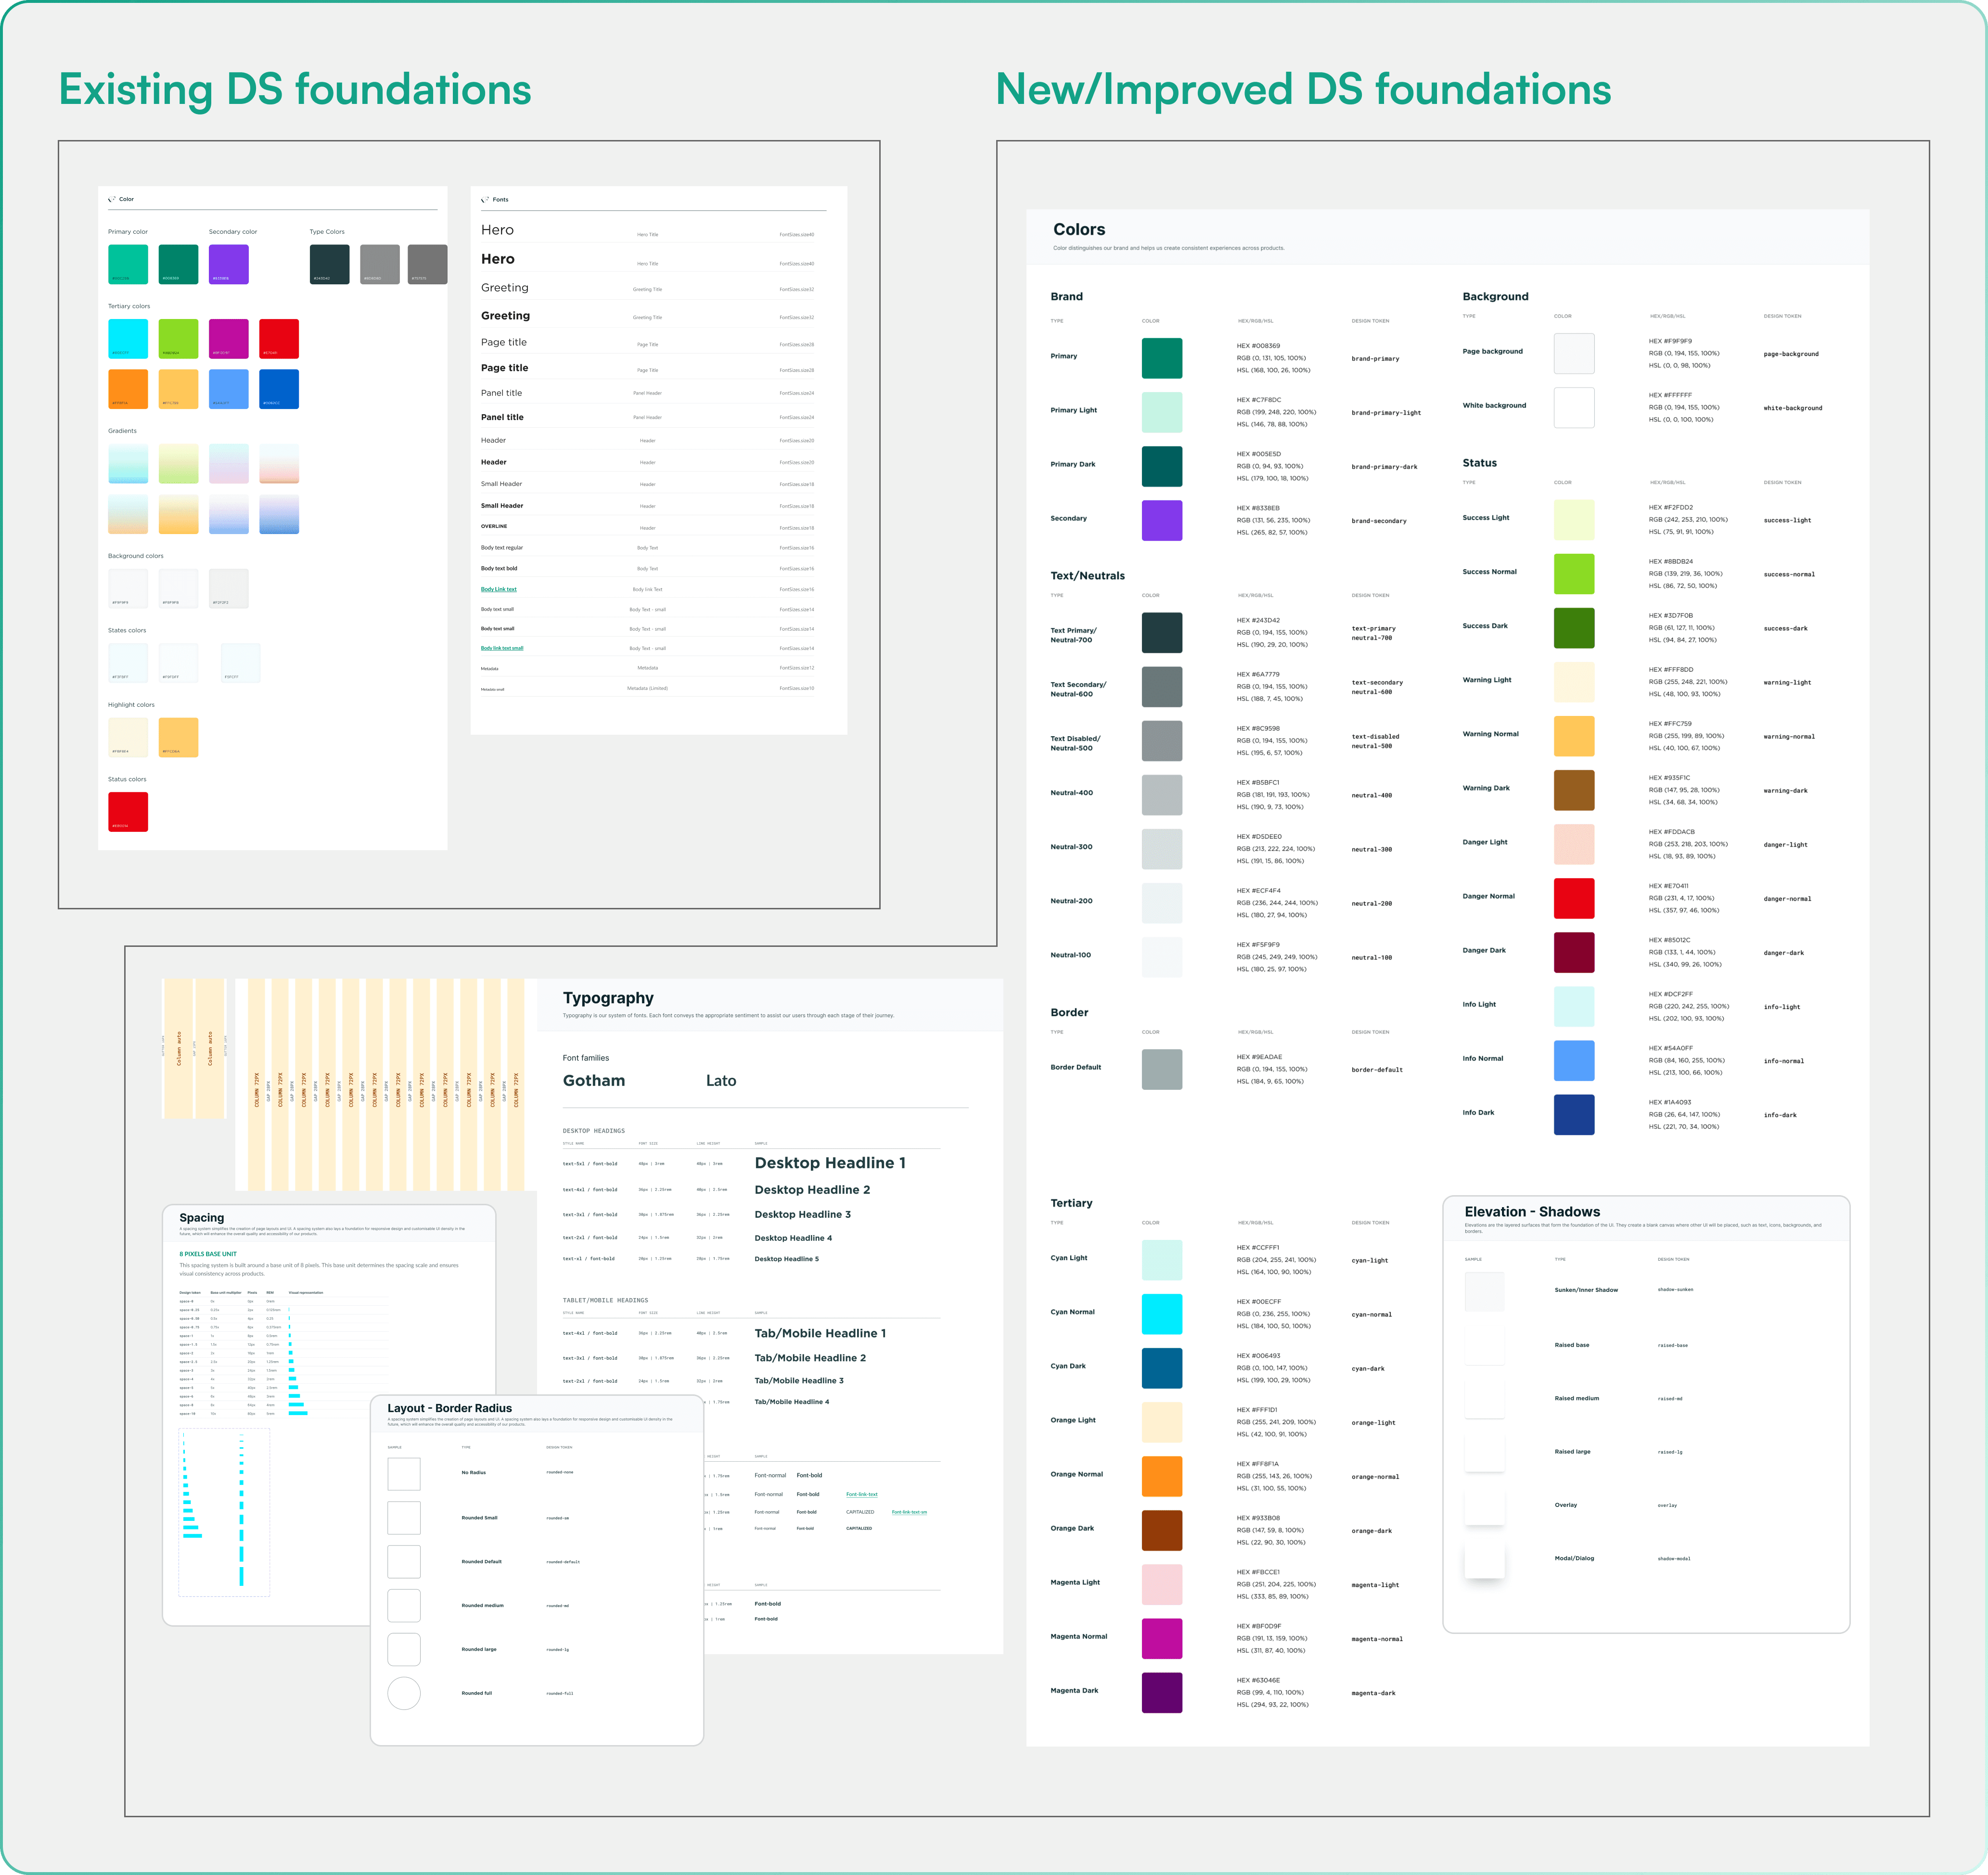The height and width of the screenshot is (1875, 1988).
Task: Select the Lato font family label
Action: [720, 1081]
